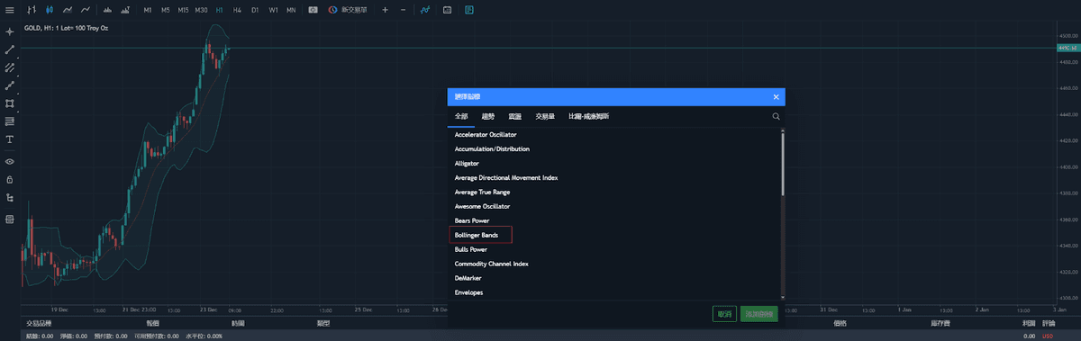Switch to the 趨勢 tab

tap(488, 116)
